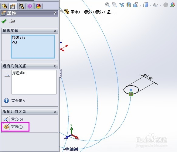
Task: Click the Display Style cube icon
Action: pos(146,5)
